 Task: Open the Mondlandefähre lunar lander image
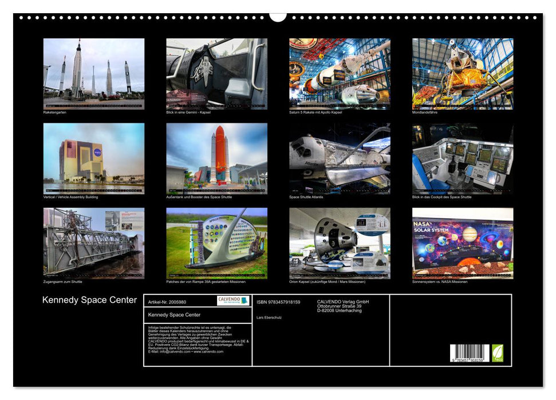(x=463, y=72)
